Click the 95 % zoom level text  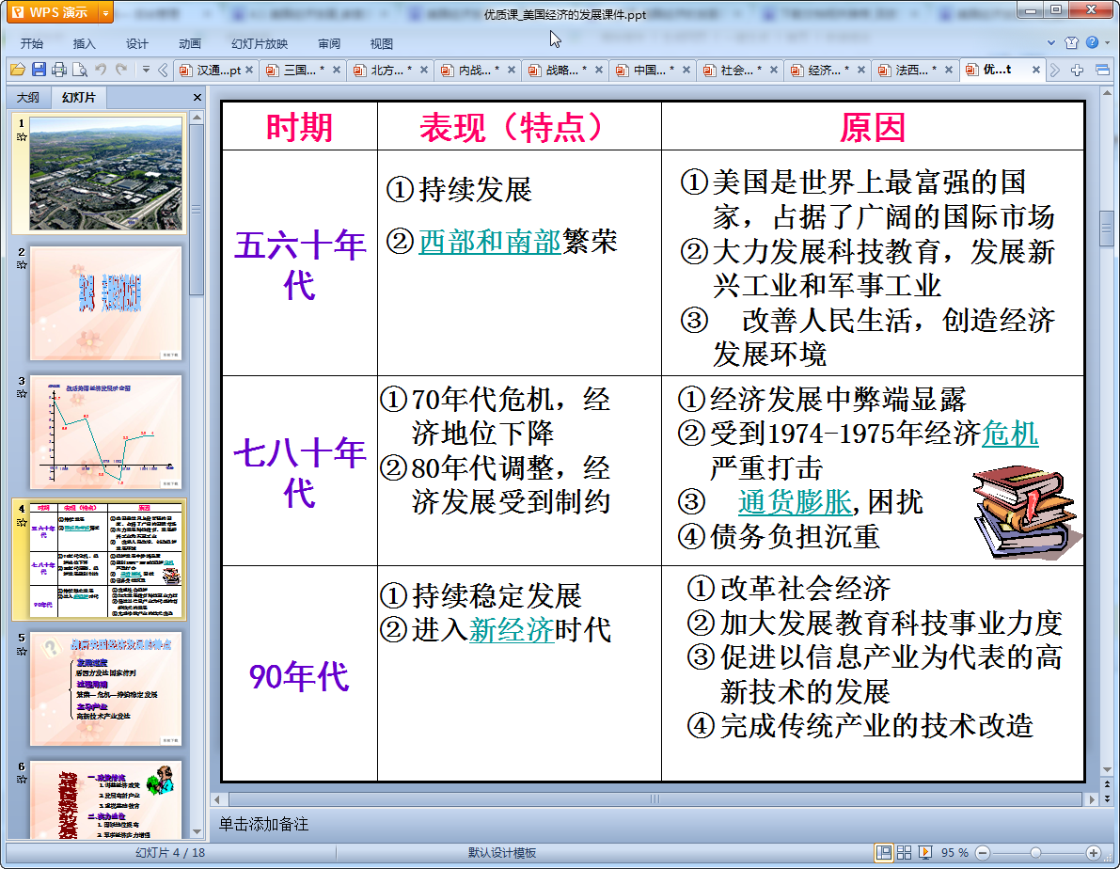(954, 853)
